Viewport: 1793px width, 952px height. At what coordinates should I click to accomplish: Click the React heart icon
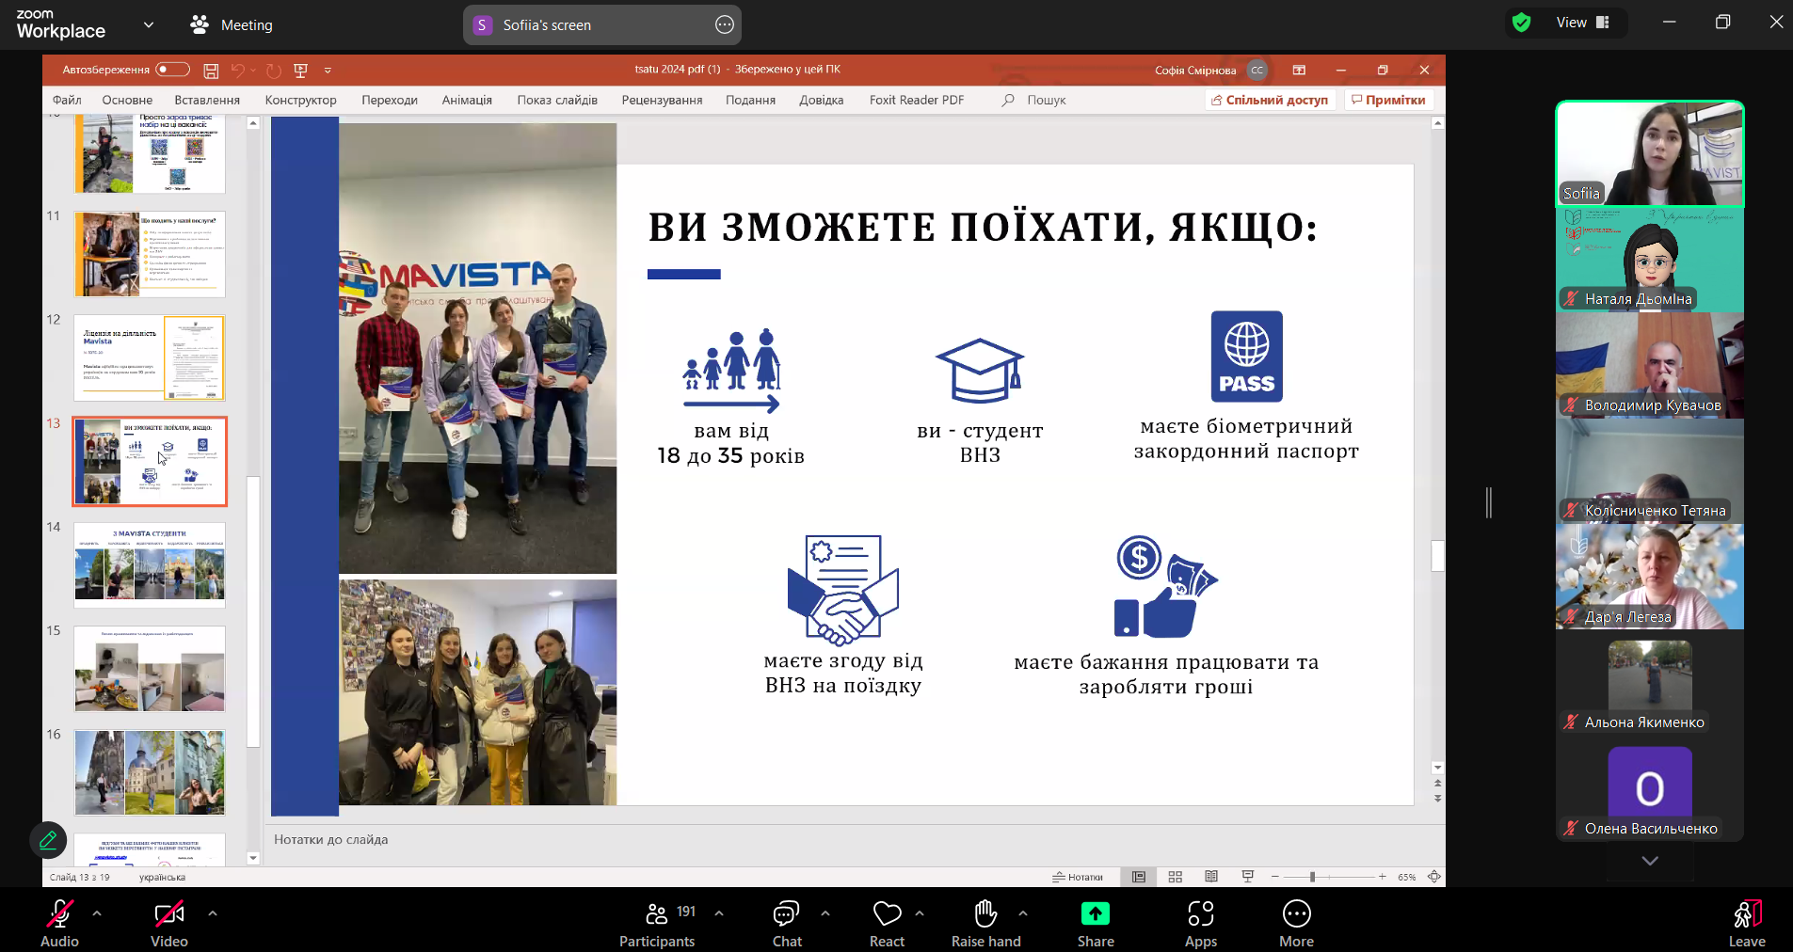click(x=887, y=924)
